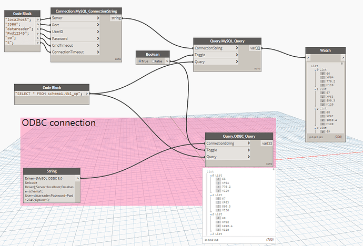Viewport: 363px width, 246px height.
Task: Click var[][] output of Query.ODBC_Query
Action: click(267, 143)
